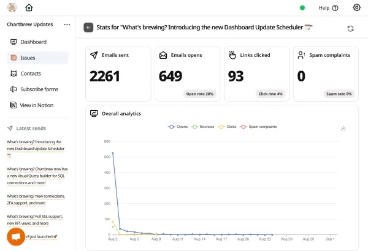Click the View in Notion link

tap(37, 105)
